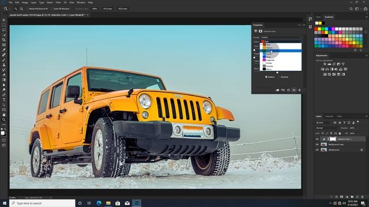
Task: Select the Eraser tool
Action: (x=4, y=75)
